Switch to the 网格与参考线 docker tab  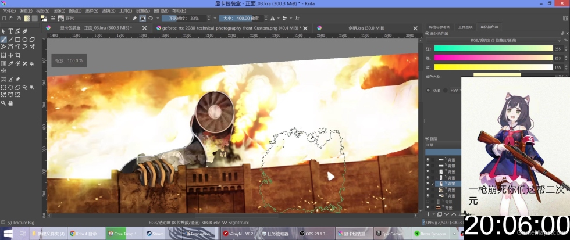pos(439,27)
